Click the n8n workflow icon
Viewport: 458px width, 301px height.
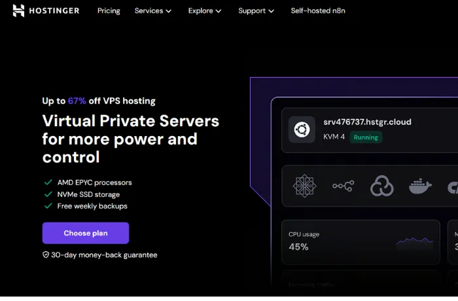pyautogui.click(x=343, y=186)
